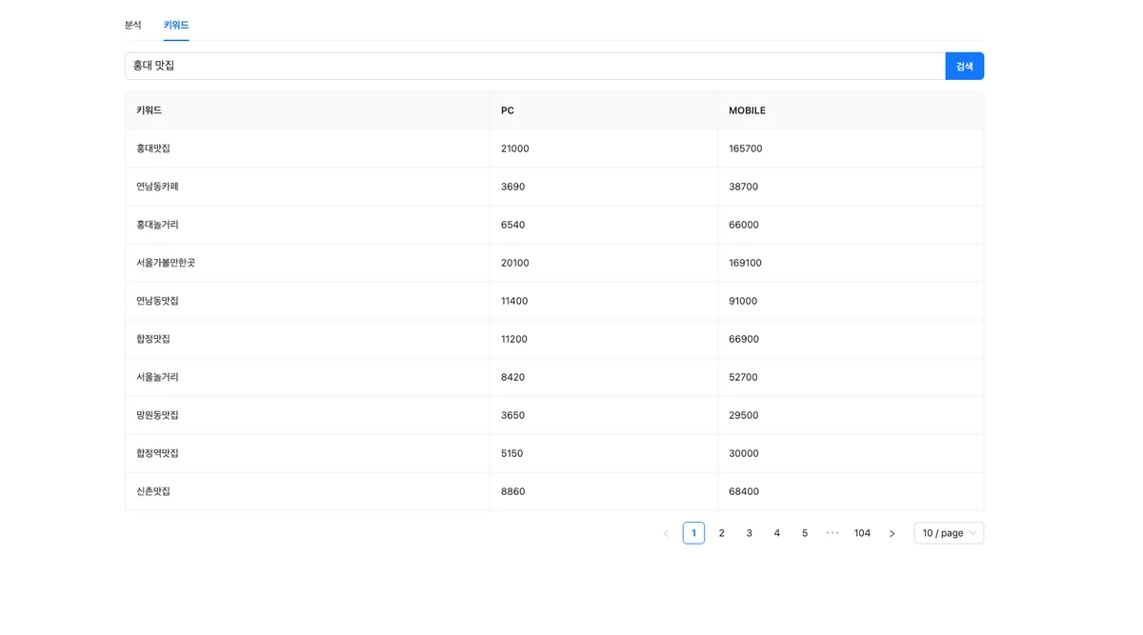
Task: Click MOBILE value 169100
Action: pos(745,263)
